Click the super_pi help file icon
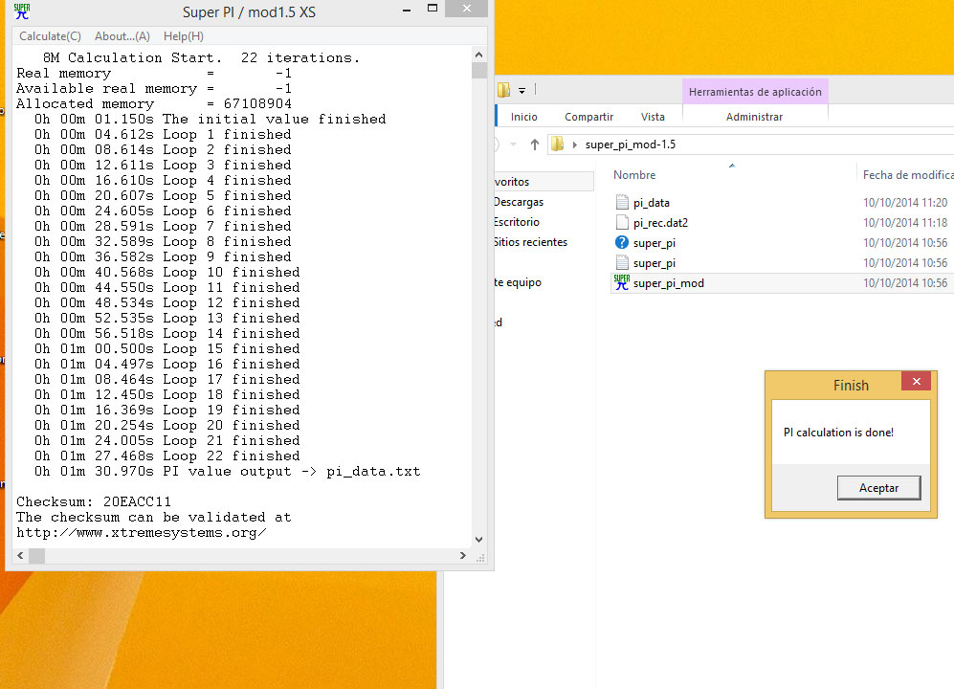The width and height of the screenshot is (954, 689). pyautogui.click(x=622, y=242)
